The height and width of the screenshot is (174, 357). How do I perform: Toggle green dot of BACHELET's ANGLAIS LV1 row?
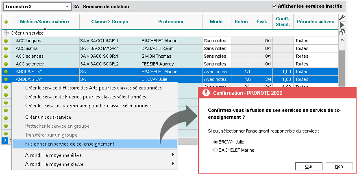pyautogui.click(x=6, y=72)
